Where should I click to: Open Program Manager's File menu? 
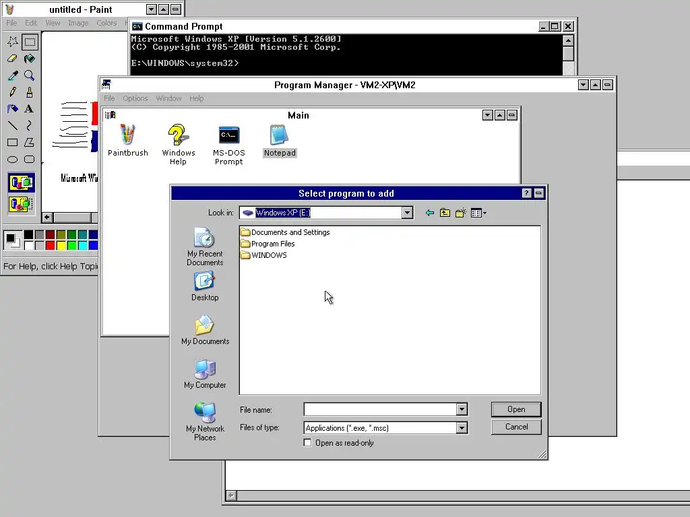[x=109, y=98]
